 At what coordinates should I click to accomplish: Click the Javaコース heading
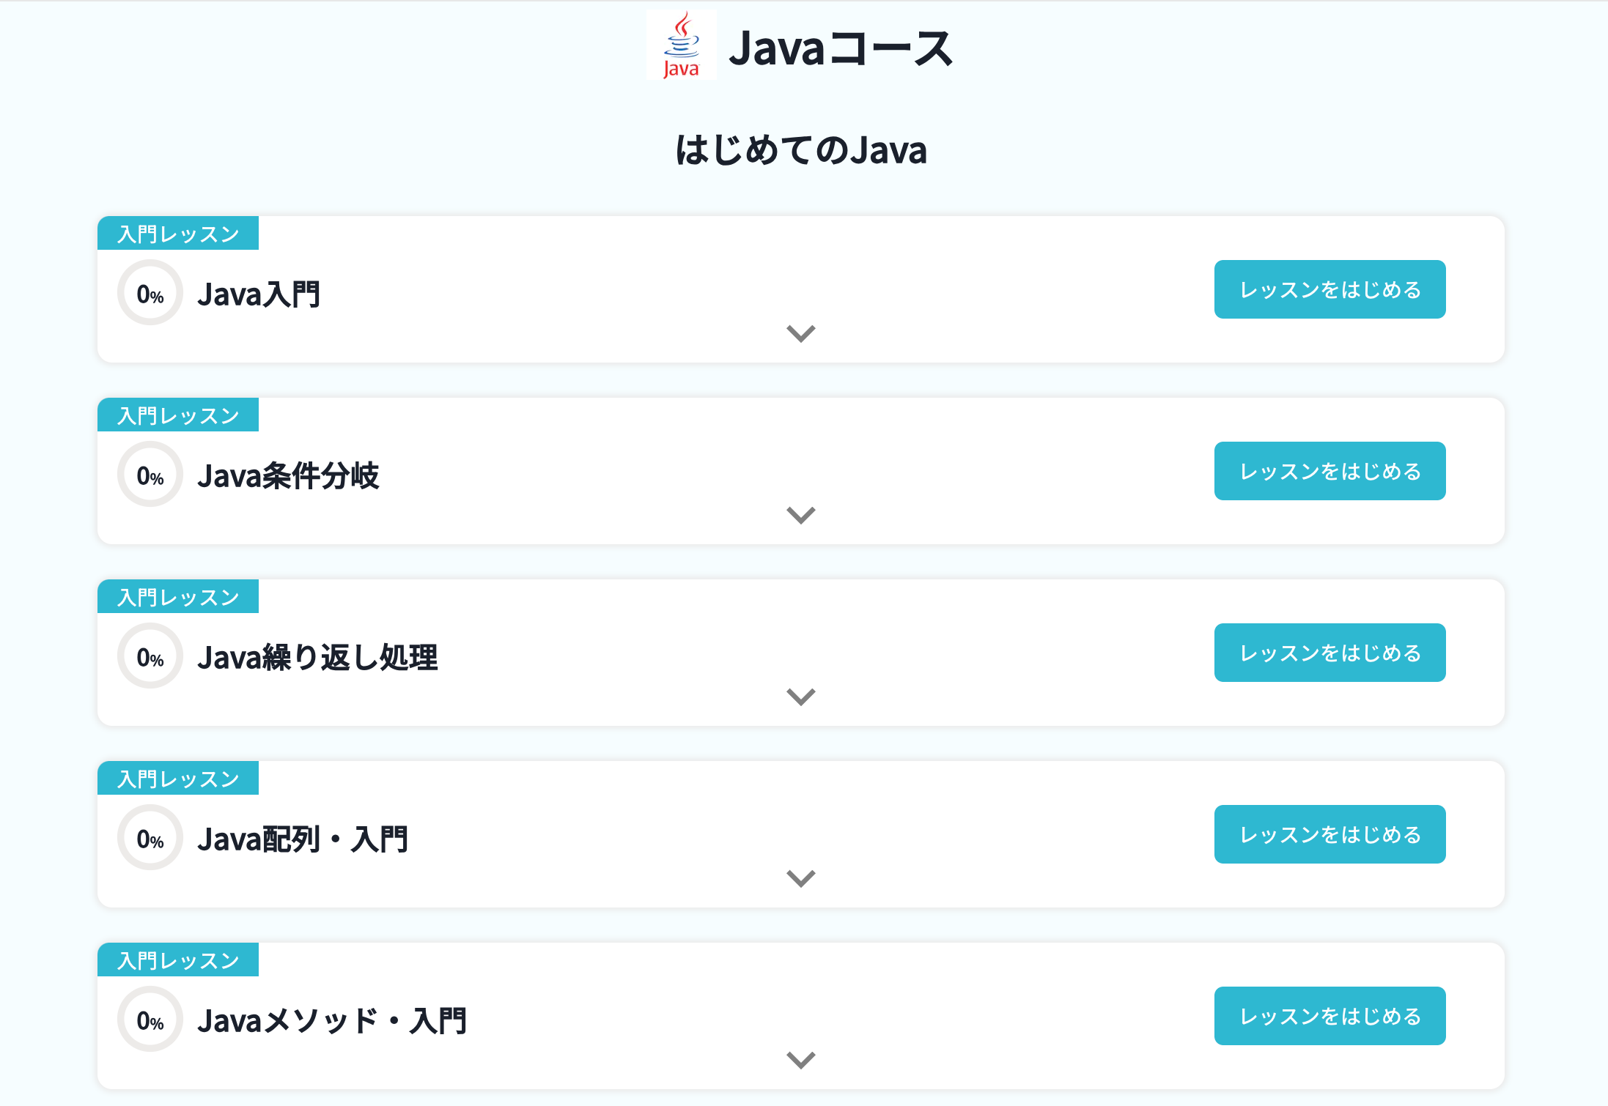841,49
